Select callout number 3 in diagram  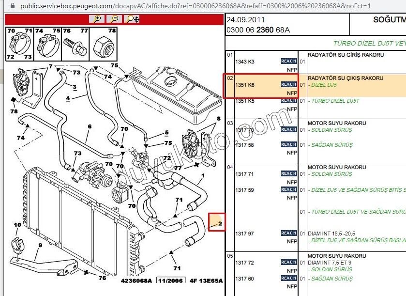tap(75, 87)
